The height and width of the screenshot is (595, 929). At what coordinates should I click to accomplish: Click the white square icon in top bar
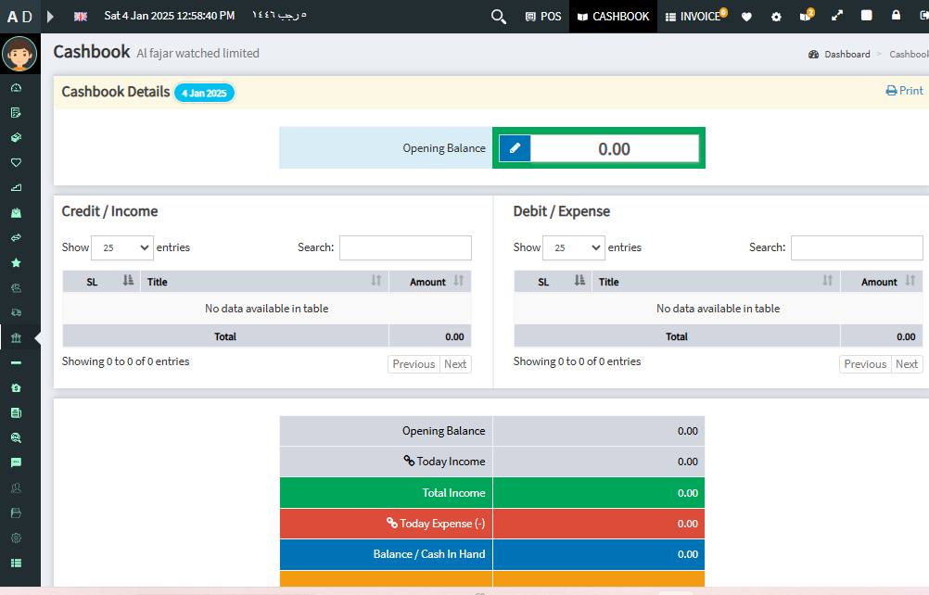pos(866,16)
